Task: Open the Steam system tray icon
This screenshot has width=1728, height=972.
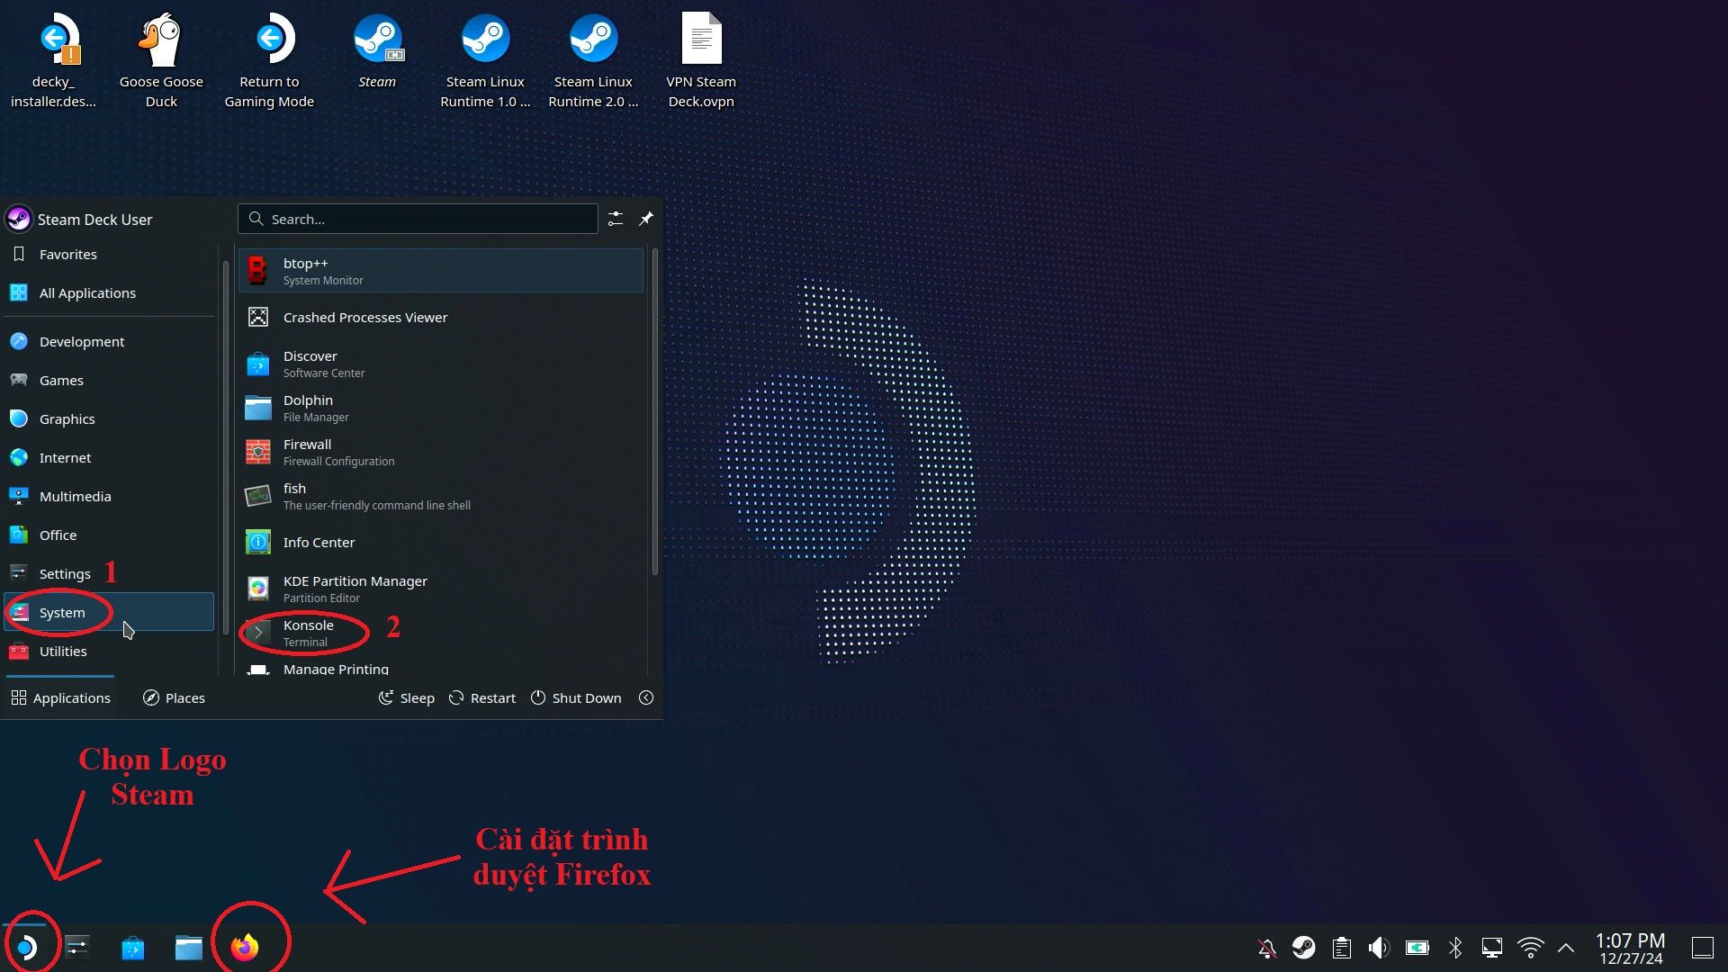Action: 1303,948
